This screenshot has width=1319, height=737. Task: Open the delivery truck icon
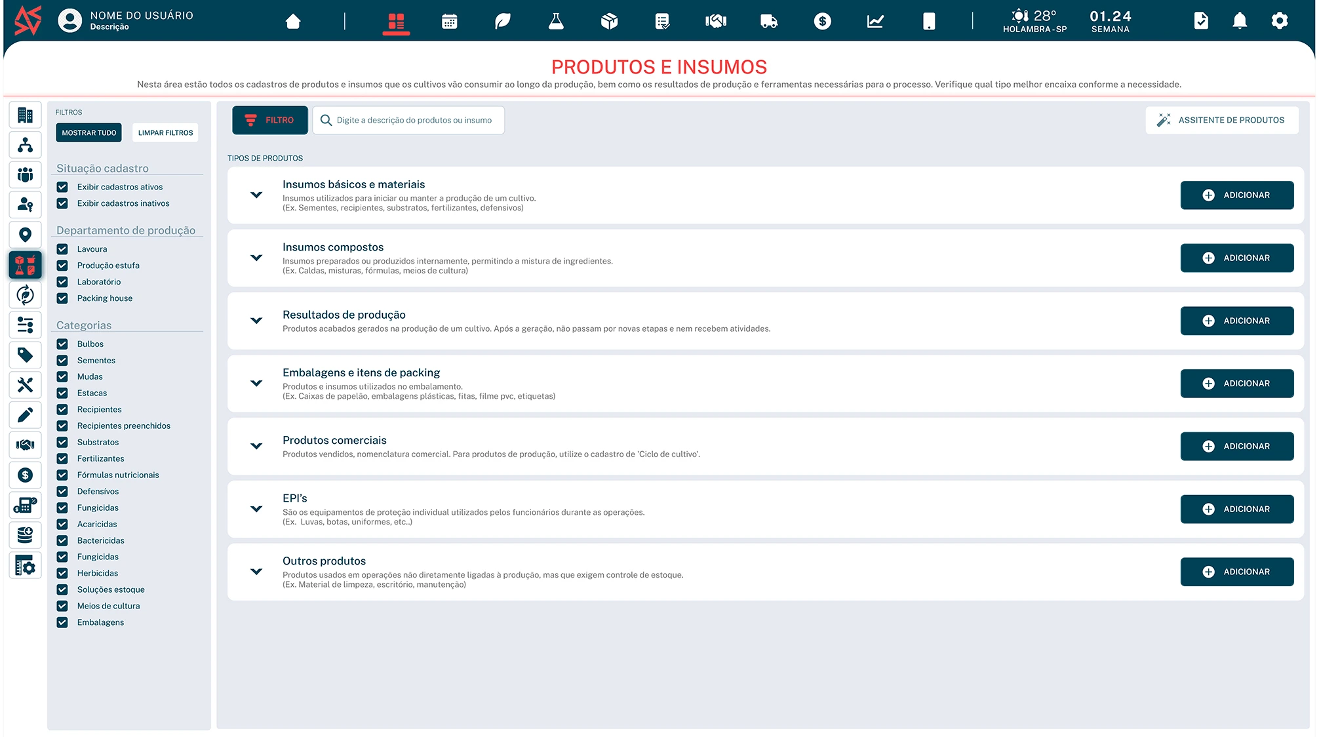[x=768, y=22]
